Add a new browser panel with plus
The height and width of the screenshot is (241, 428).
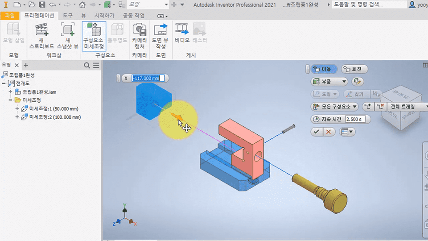pyautogui.click(x=26, y=65)
